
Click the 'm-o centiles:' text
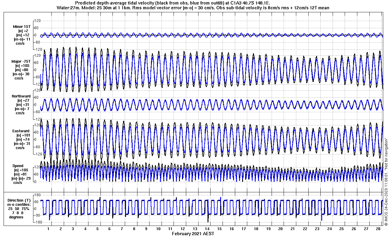point(19,204)
